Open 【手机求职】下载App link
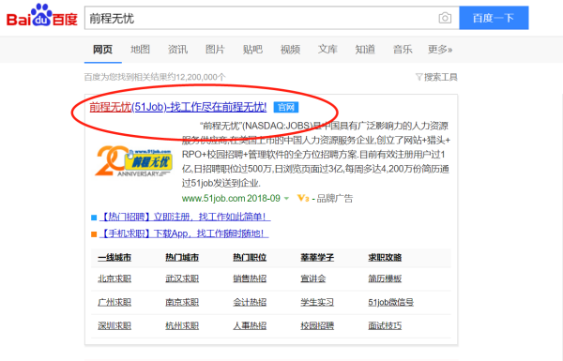Screen dimensions: 563x361 [184, 233]
